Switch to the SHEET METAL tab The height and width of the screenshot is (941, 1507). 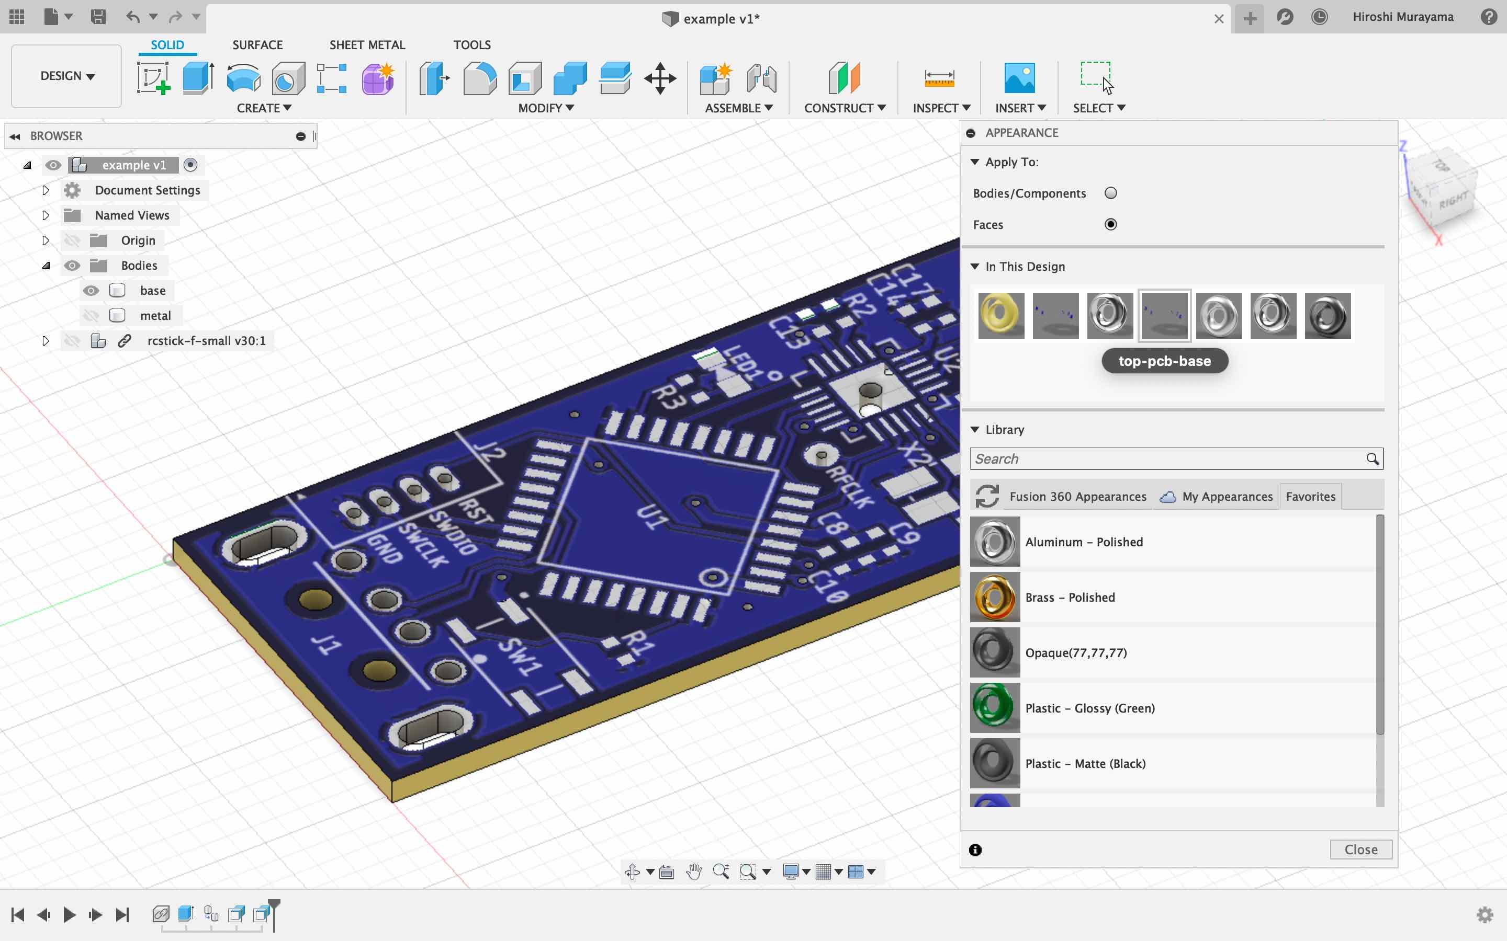coord(367,45)
